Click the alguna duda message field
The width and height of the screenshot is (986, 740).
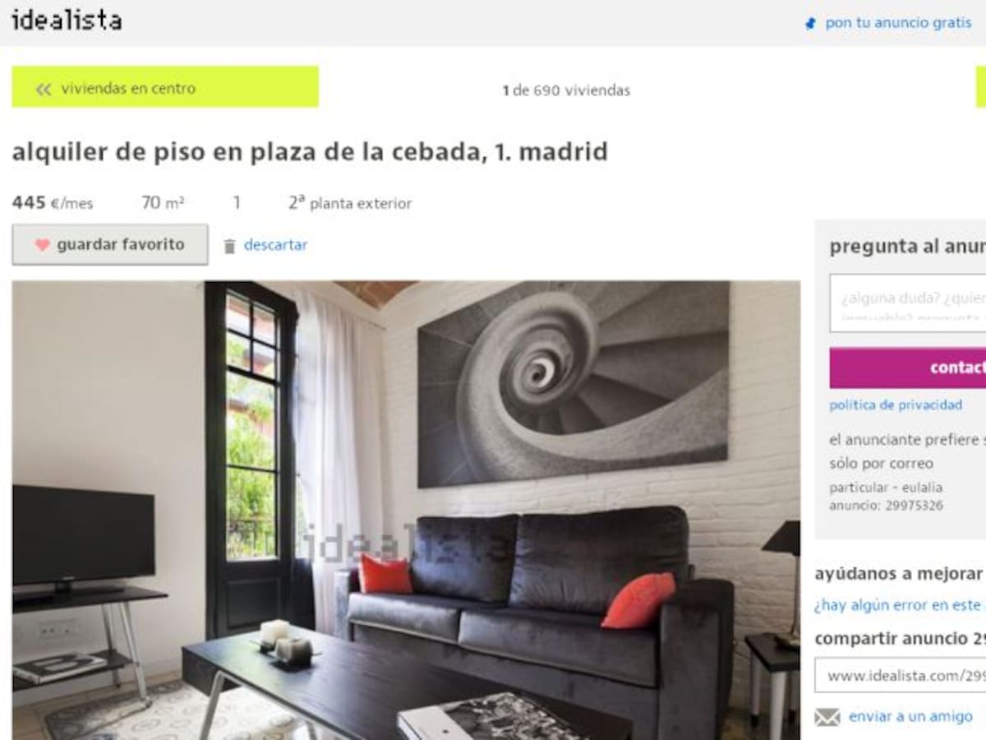pos(907,303)
